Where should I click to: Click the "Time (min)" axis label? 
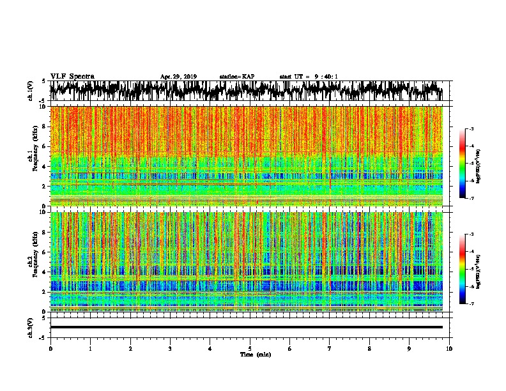click(256, 355)
